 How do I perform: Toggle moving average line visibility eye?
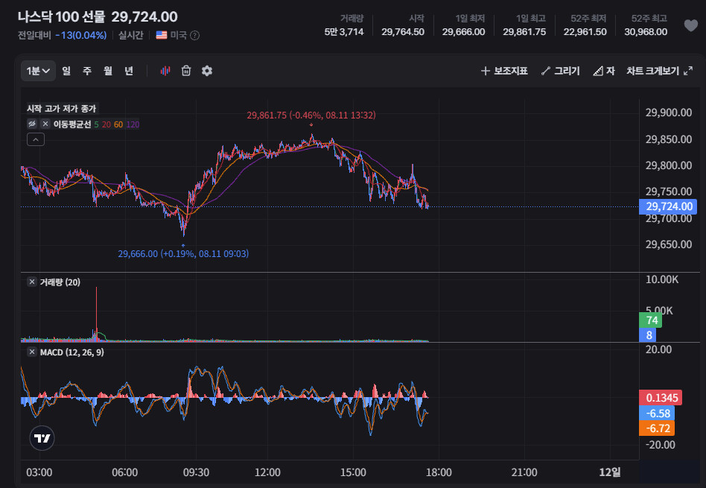[32, 124]
